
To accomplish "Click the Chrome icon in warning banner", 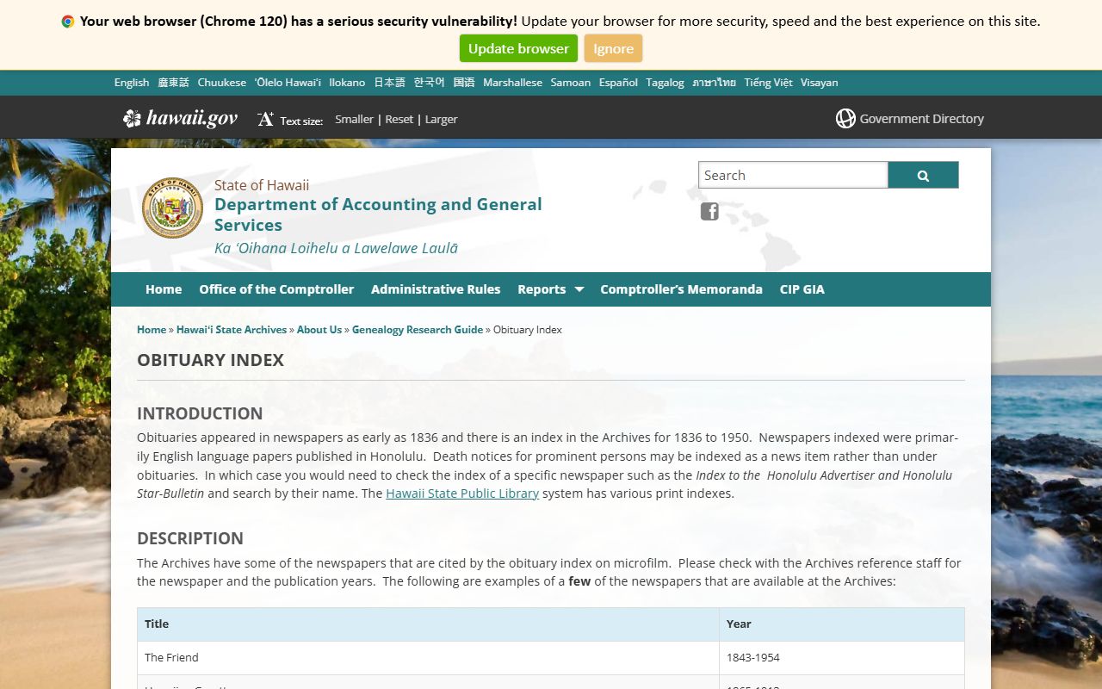I will 68,22.
